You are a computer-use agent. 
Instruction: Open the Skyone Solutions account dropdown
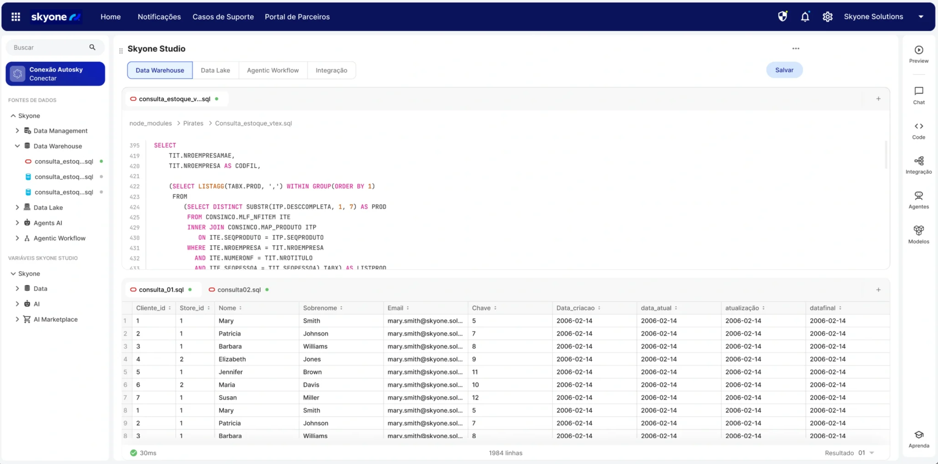pyautogui.click(x=921, y=17)
